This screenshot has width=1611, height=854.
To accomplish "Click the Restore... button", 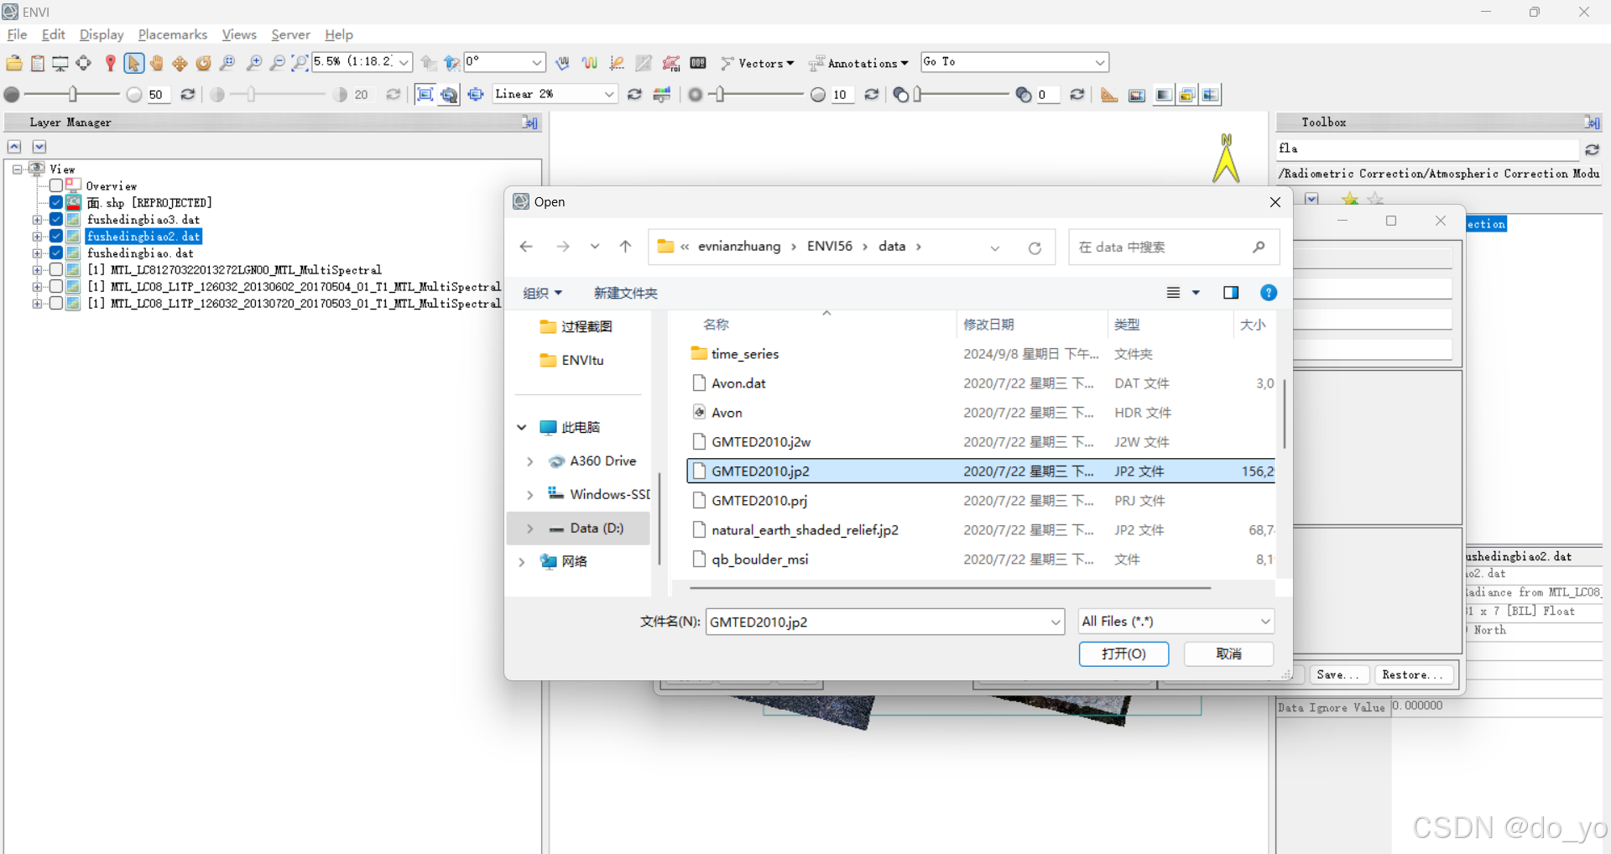I will (1412, 675).
